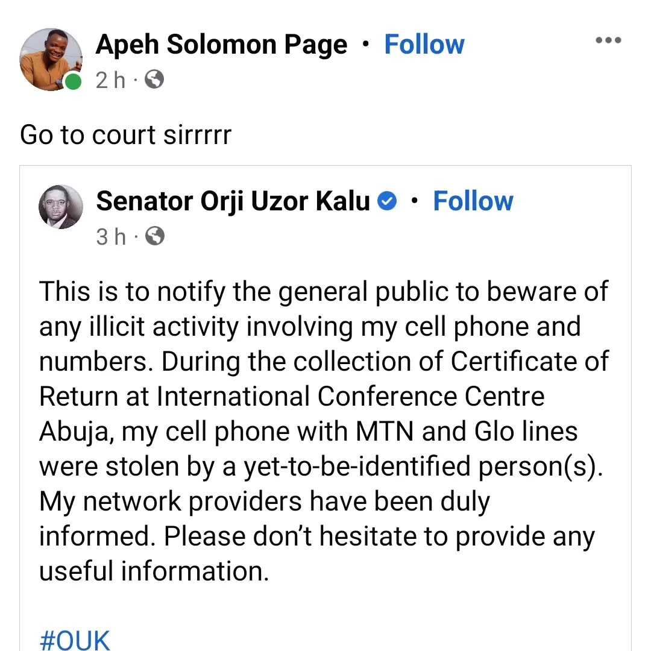Open the three-dot post options menu
This screenshot has height=651, width=651.
[x=608, y=41]
